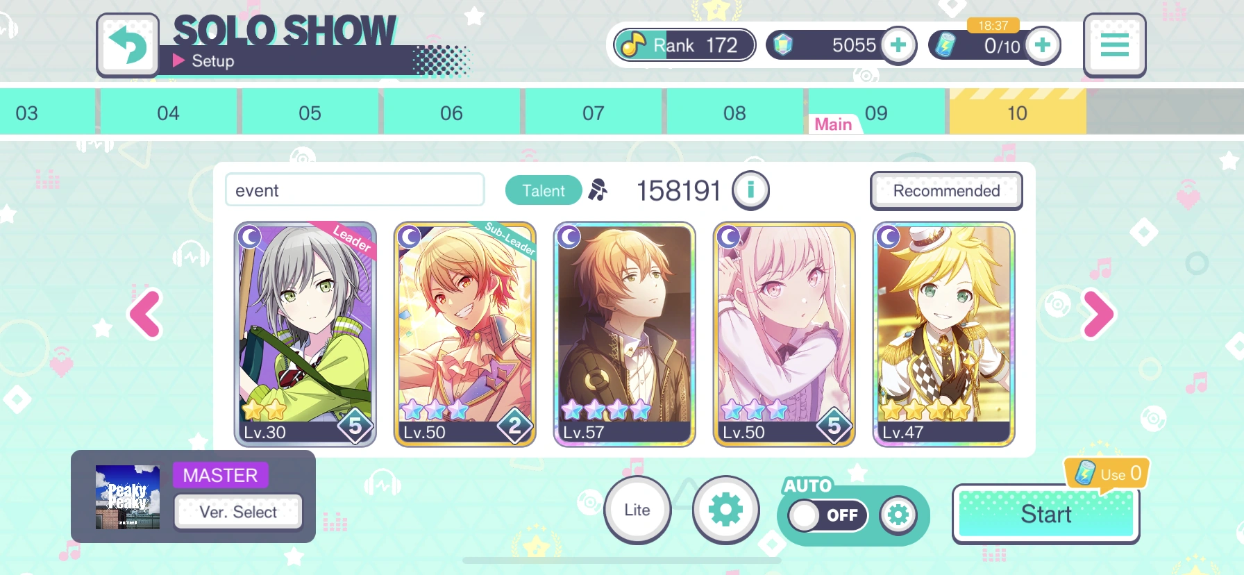Select team slot 05 tab

click(310, 112)
